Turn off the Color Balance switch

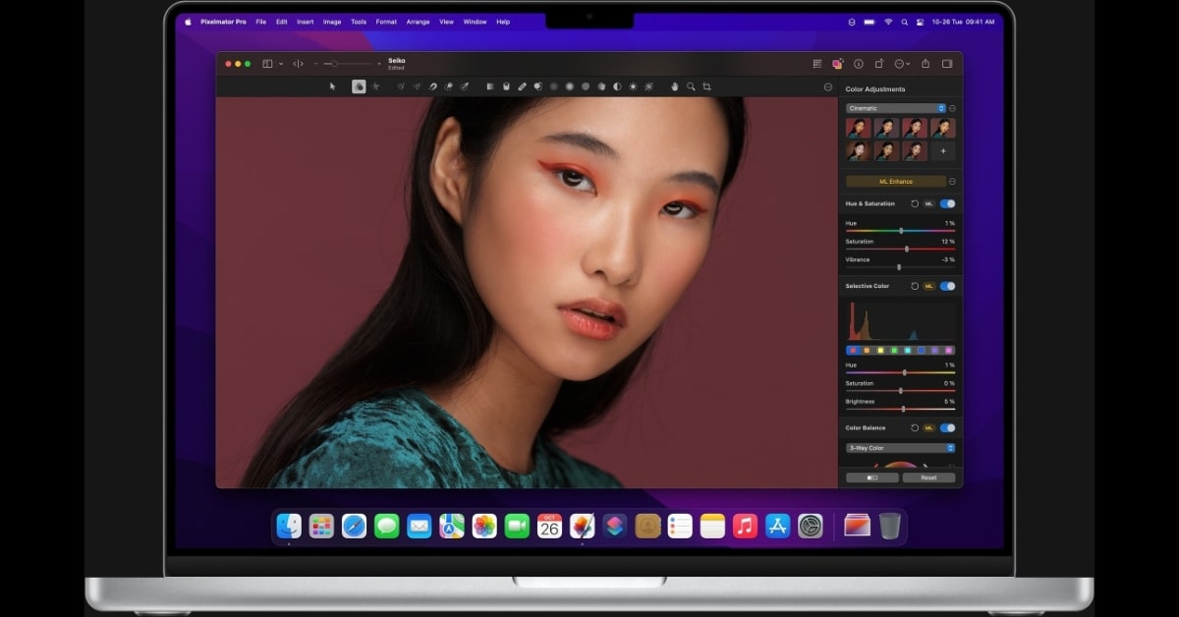pyautogui.click(x=947, y=428)
